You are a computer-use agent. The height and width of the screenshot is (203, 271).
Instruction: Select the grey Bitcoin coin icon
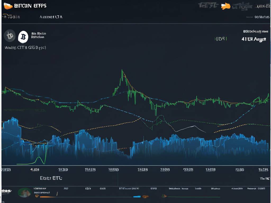pyautogui.click(x=10, y=36)
